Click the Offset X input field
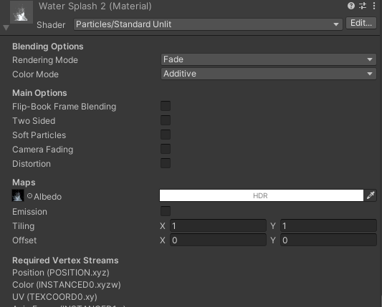Image resolution: width=382 pixels, height=307 pixels. pos(218,240)
